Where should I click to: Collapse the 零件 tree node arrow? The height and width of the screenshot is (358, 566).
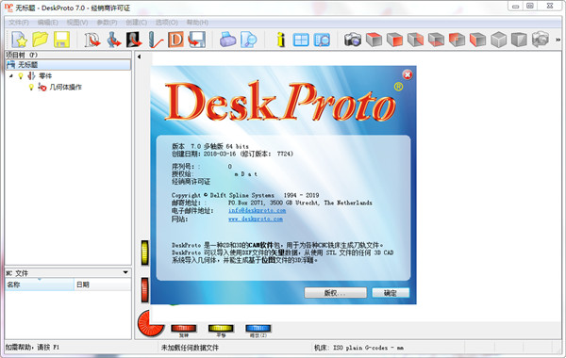11,75
